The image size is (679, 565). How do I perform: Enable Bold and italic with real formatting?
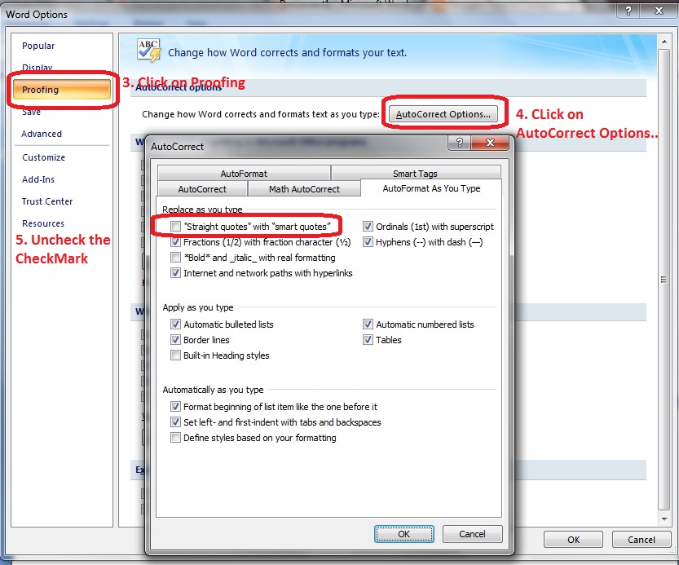(176, 257)
